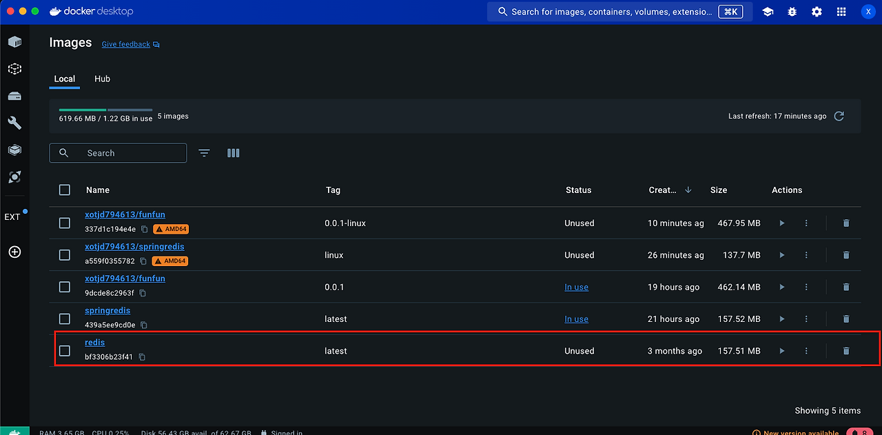
Task: Open the user account avatar X
Action: point(868,12)
